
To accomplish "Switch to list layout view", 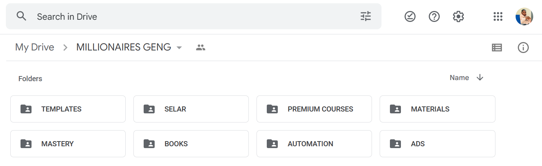I will point(497,48).
